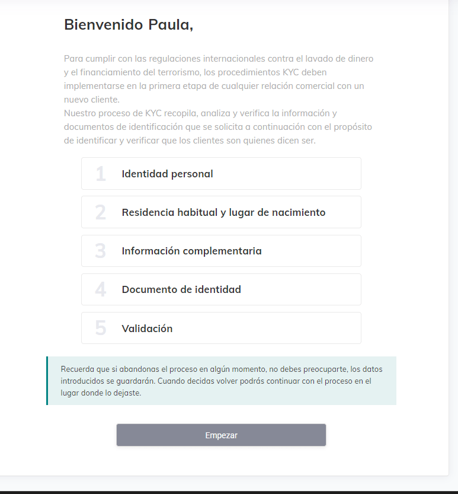Image resolution: width=458 pixels, height=494 pixels.
Task: Click the green left border of notice
Action: click(x=47, y=381)
